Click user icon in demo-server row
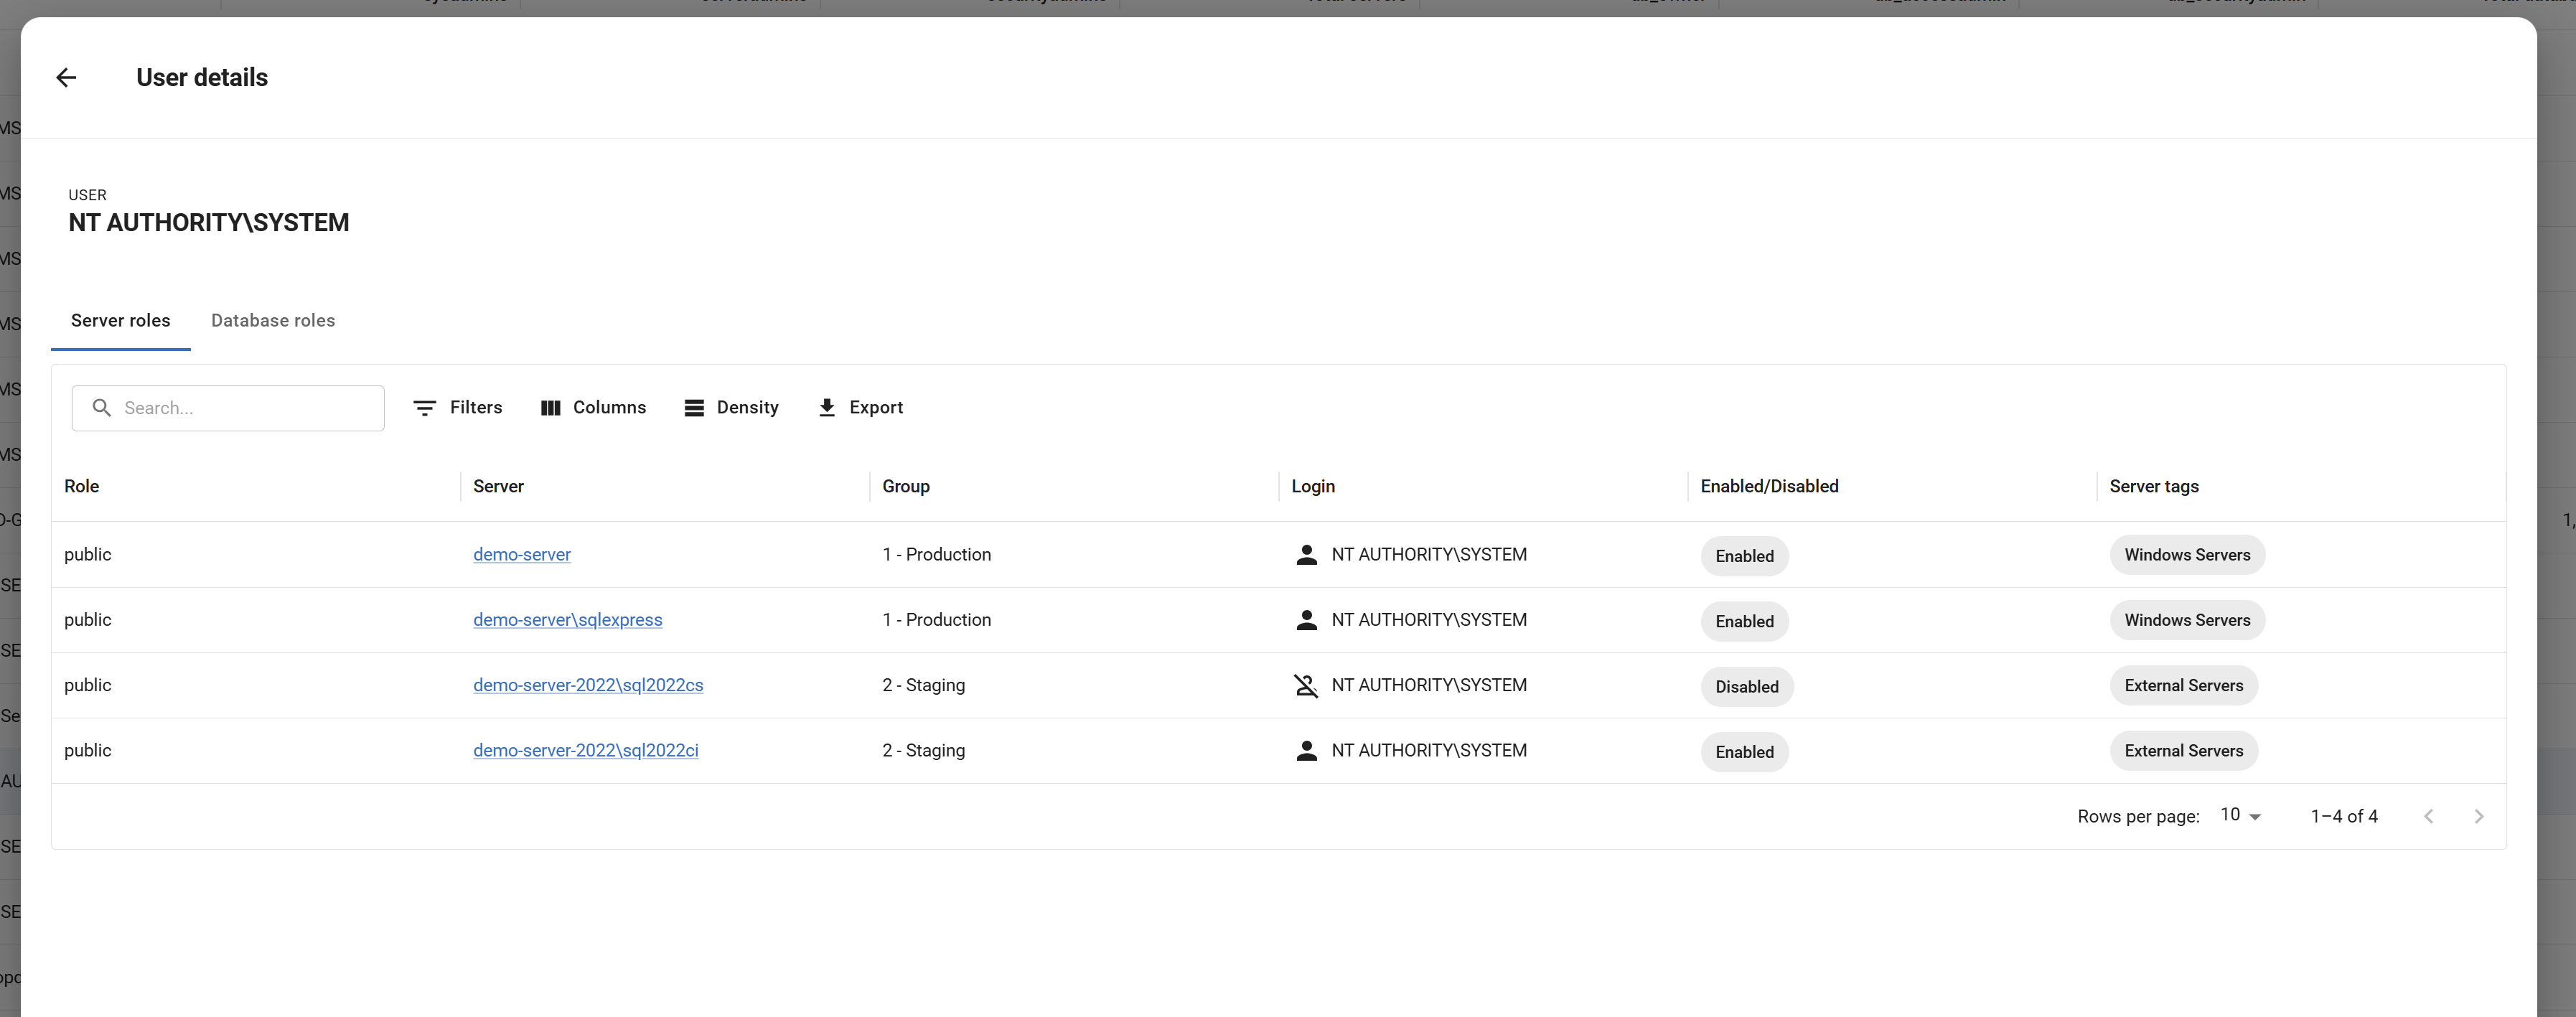 (1306, 555)
